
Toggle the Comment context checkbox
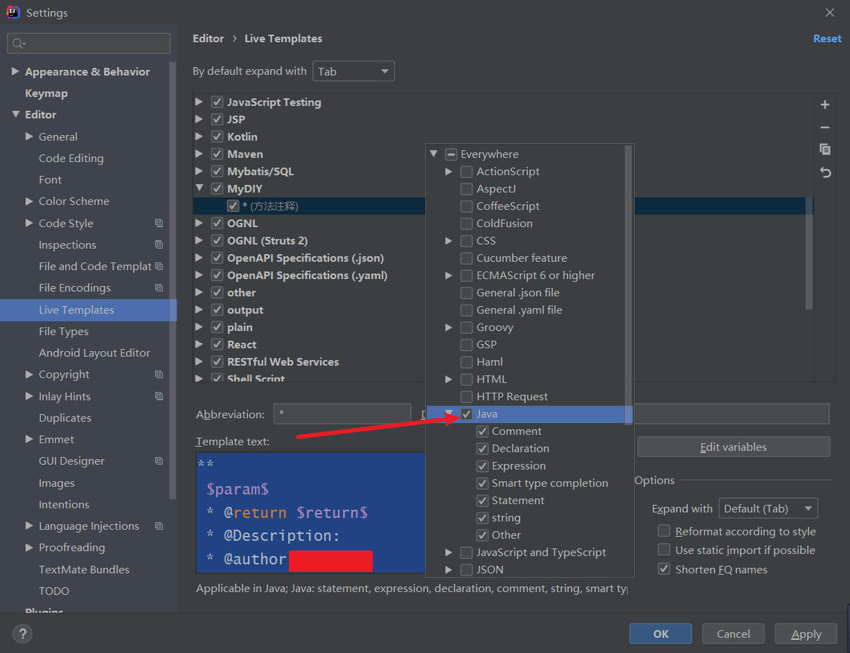[482, 431]
